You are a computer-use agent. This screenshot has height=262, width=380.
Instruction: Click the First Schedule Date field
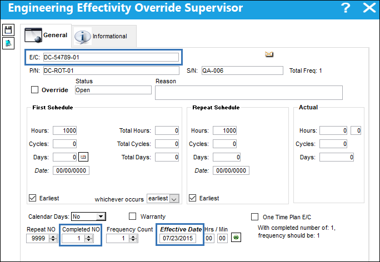tap(71, 170)
